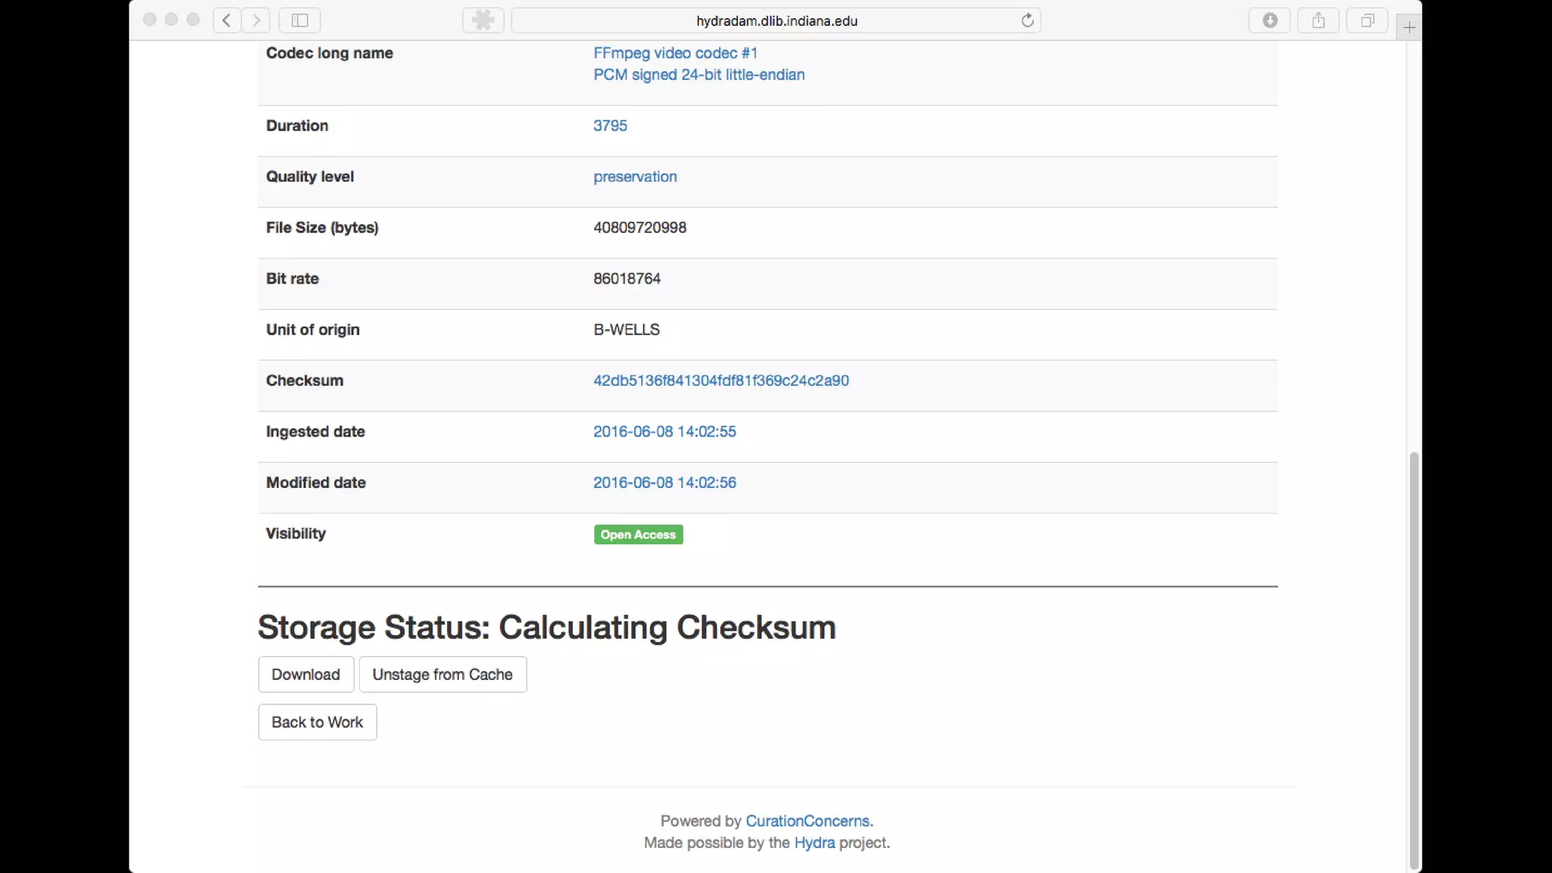Select FFmpeg video codec #1 link

[675, 53]
